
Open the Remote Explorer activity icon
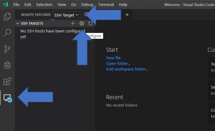[x=8, y=98]
